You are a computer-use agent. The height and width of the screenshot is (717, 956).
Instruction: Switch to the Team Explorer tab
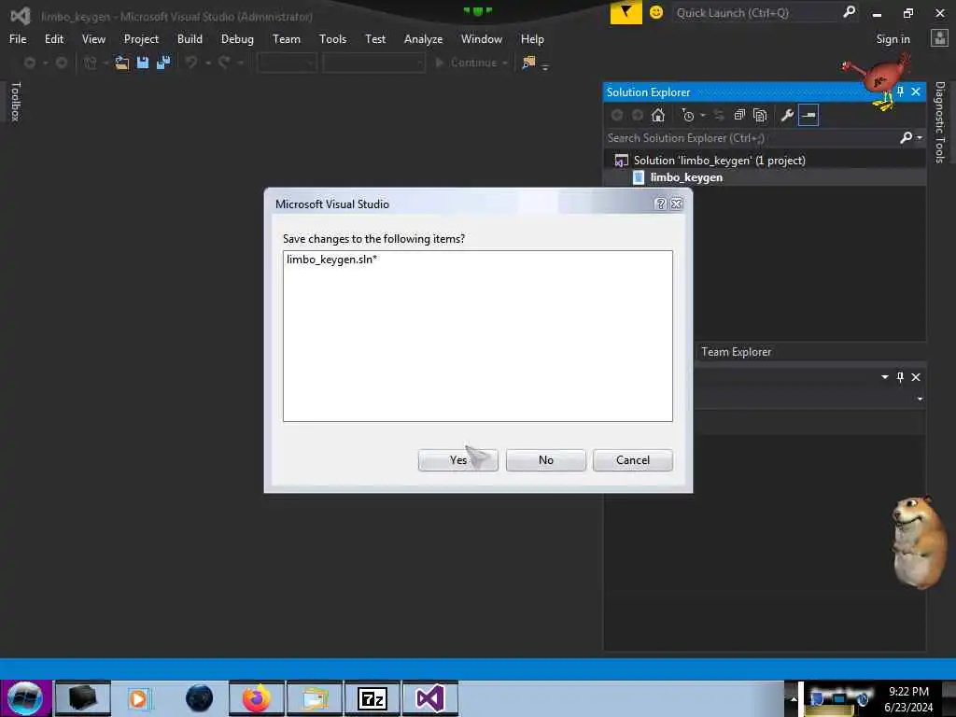(736, 352)
